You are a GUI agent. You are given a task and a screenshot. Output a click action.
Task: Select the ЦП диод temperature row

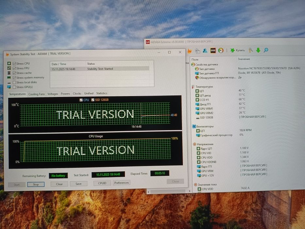click(220, 95)
